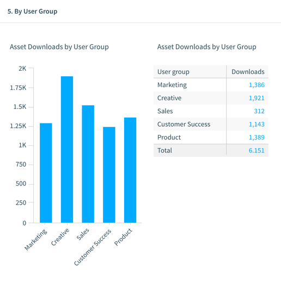This screenshot has height=281, width=281.
Task: Open Customer Success downloads value 1,143
Action: pos(256,124)
